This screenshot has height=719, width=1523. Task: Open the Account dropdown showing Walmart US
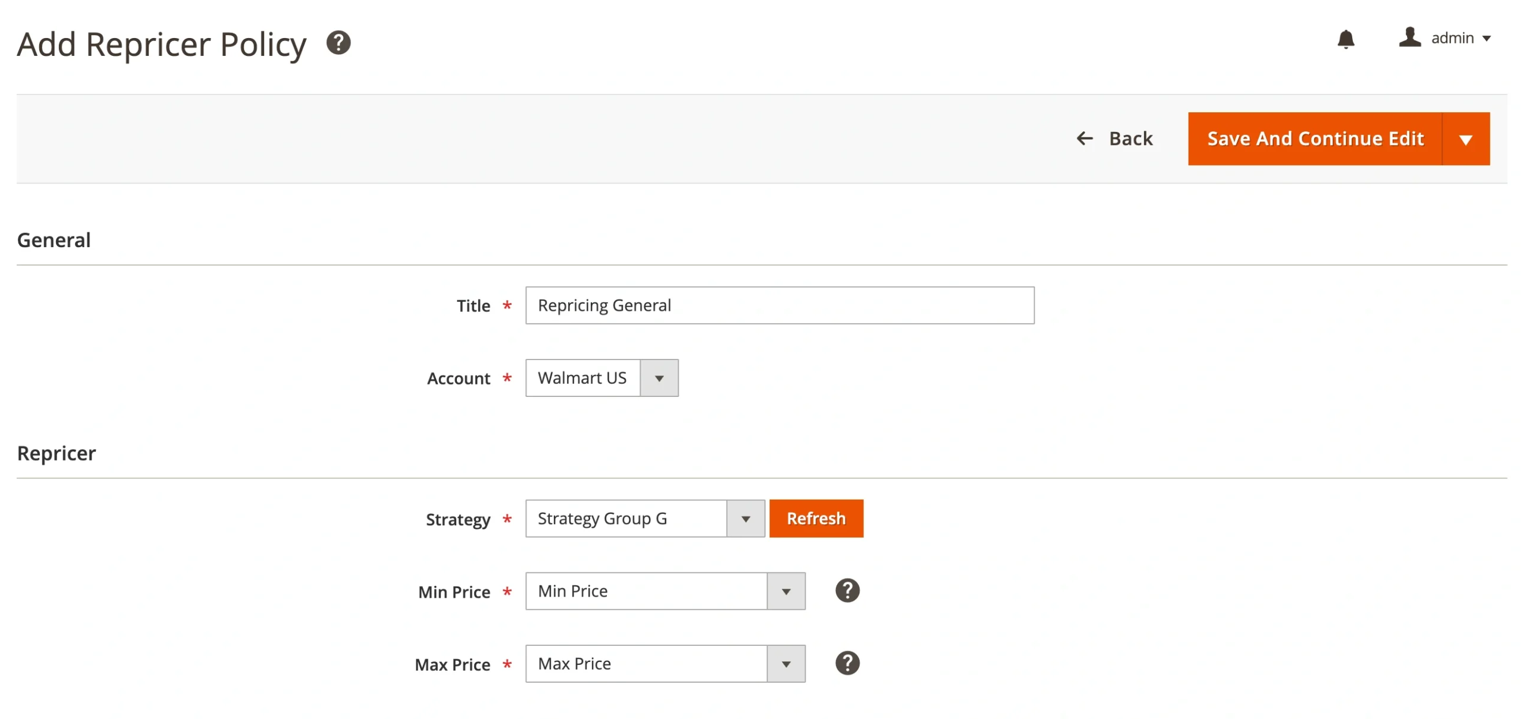(601, 378)
